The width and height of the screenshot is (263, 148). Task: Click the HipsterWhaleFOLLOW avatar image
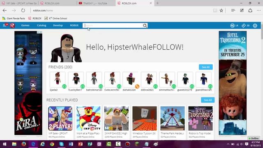point(67,48)
